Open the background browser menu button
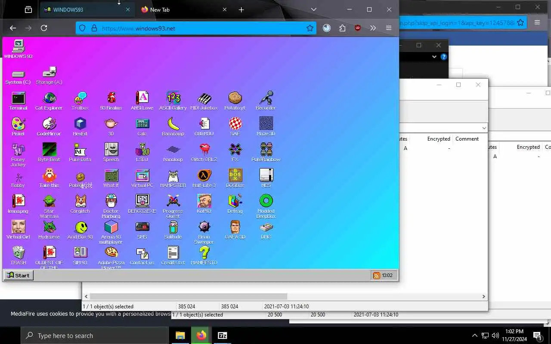This screenshot has width=551, height=344. coord(537,22)
